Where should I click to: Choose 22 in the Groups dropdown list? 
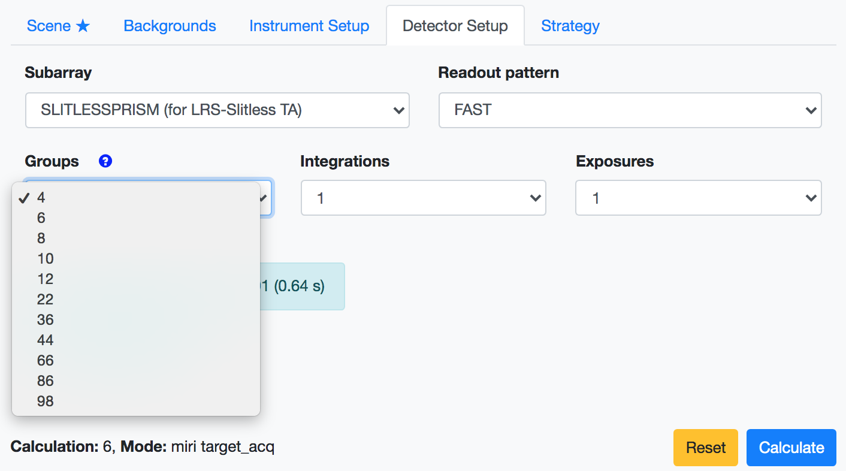(x=45, y=300)
